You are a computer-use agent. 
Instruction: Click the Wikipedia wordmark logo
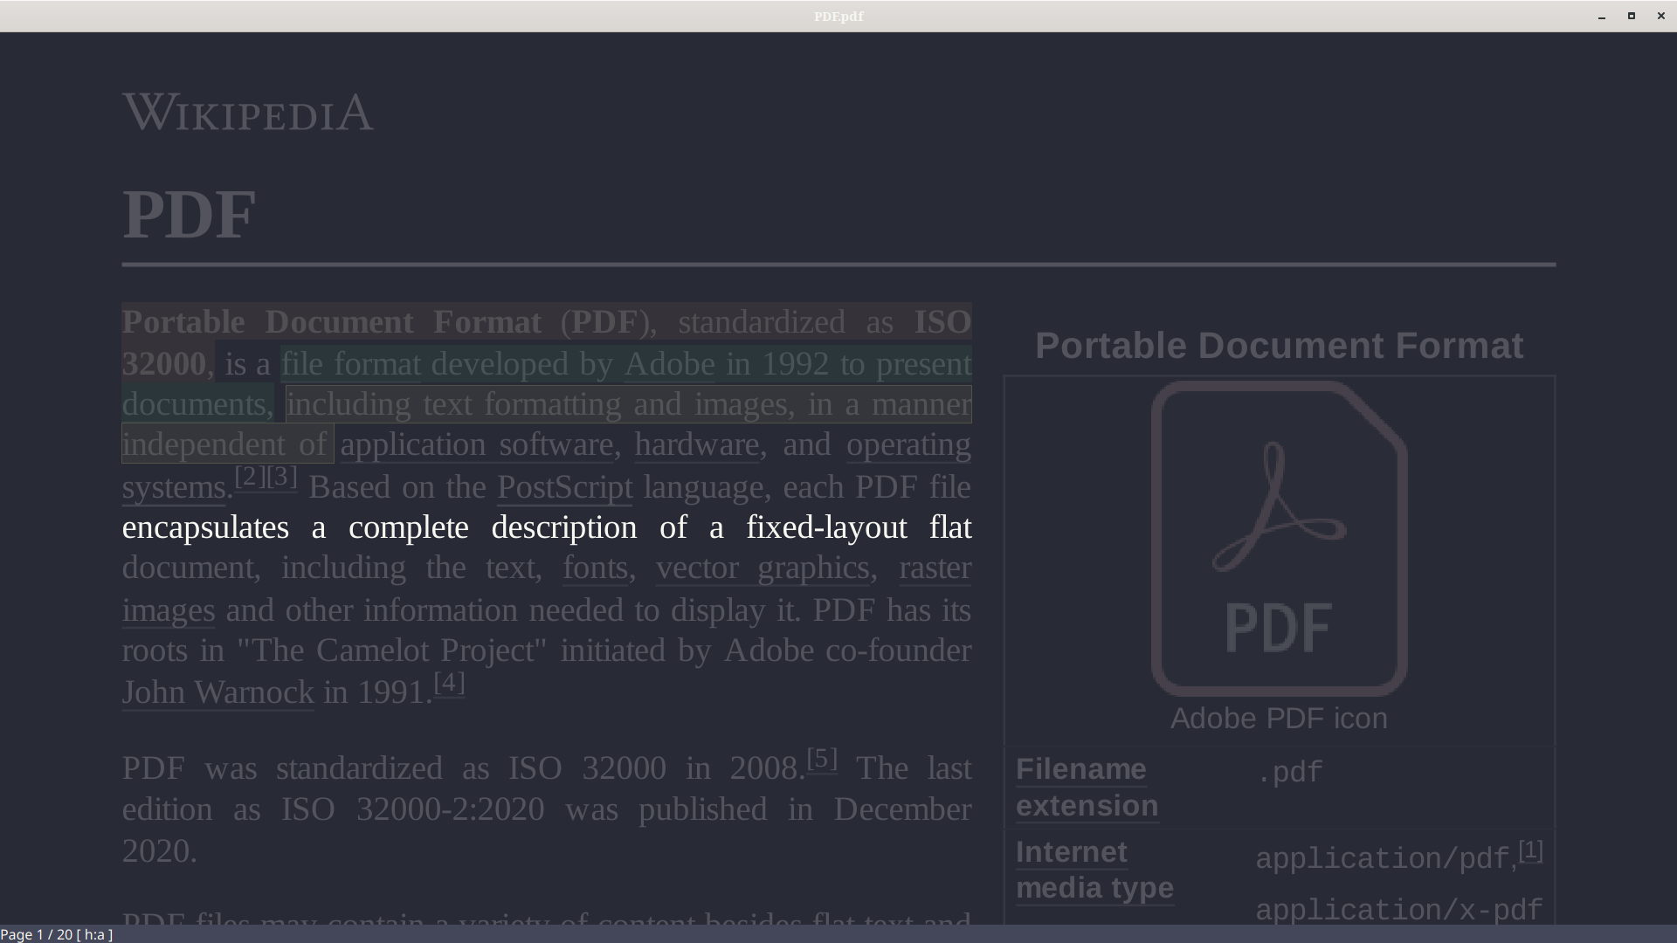click(x=248, y=113)
